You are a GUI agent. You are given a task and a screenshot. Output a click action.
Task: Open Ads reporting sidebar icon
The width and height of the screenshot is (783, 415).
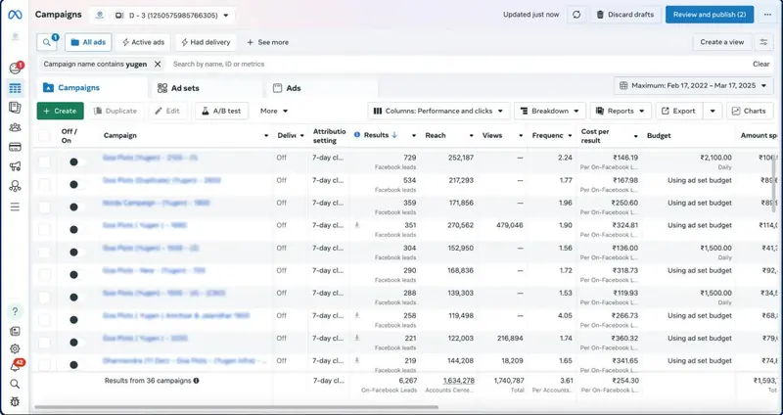point(15,108)
